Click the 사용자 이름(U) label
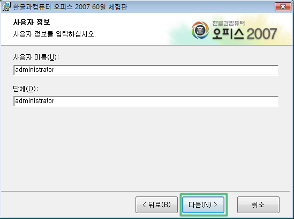 pyautogui.click(x=36, y=57)
